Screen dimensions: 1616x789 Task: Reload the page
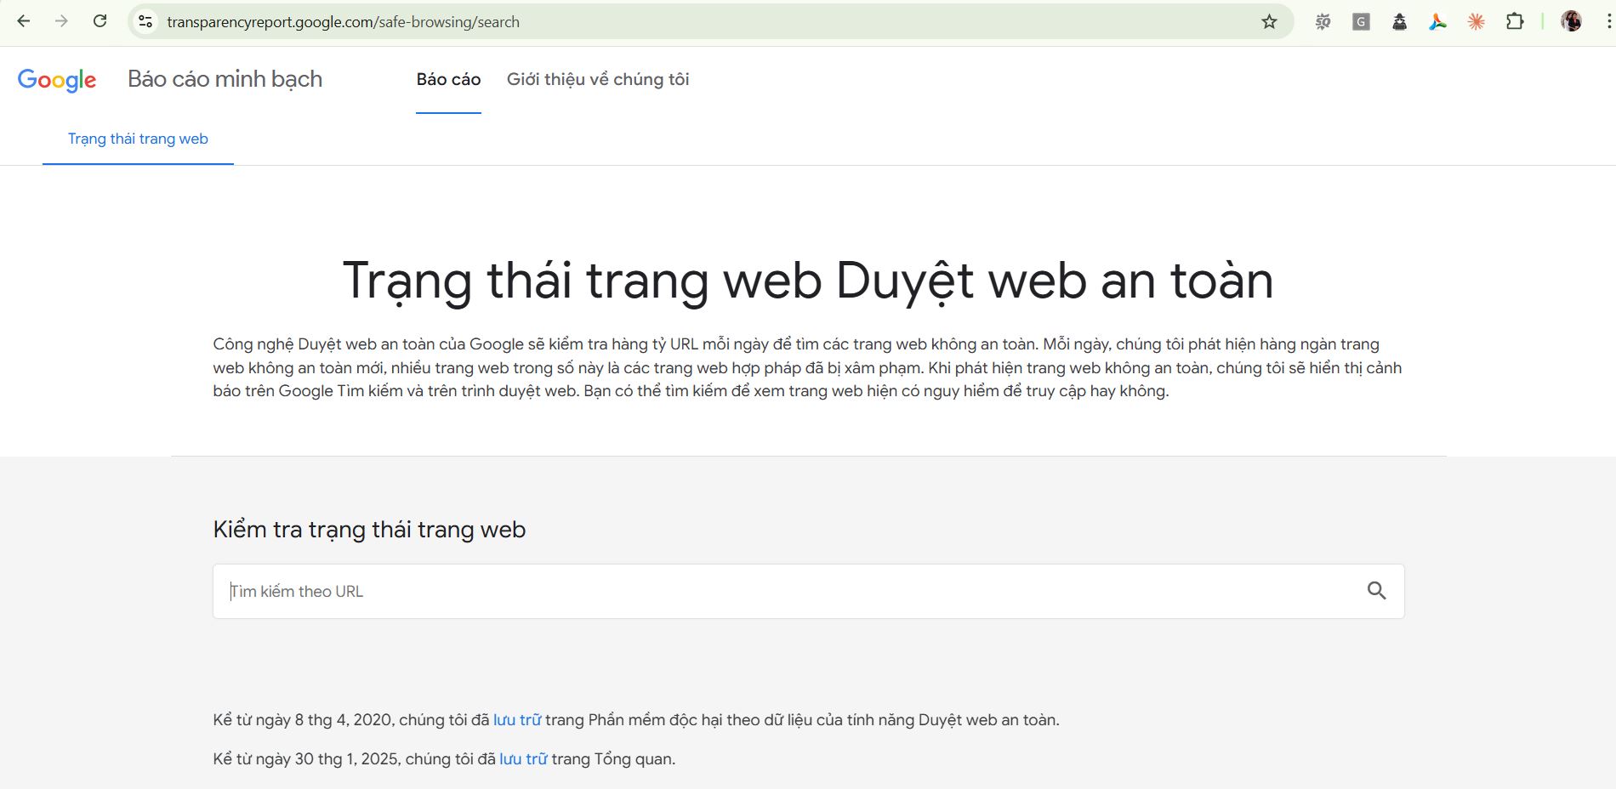(100, 21)
